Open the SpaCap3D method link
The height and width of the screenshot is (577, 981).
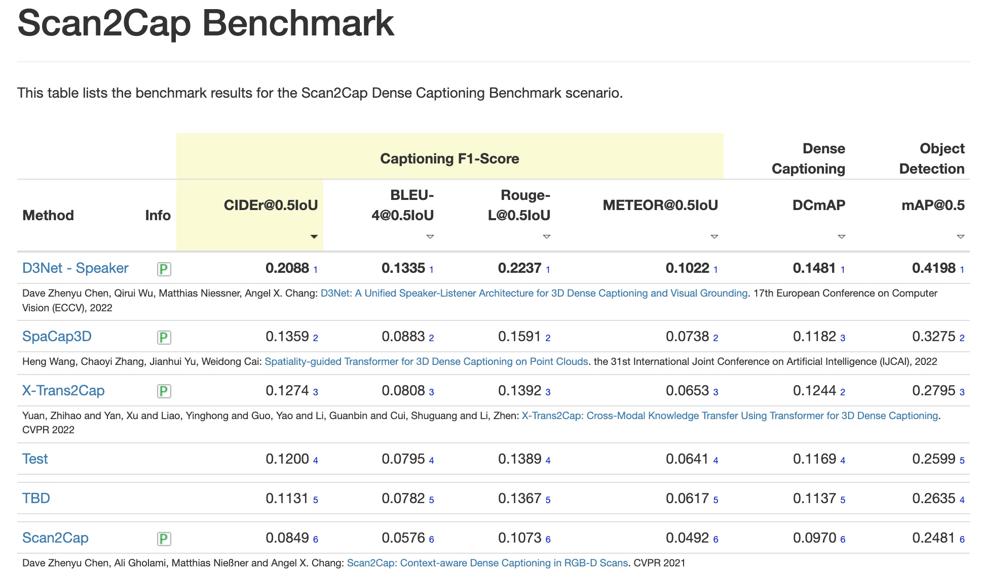pos(57,336)
